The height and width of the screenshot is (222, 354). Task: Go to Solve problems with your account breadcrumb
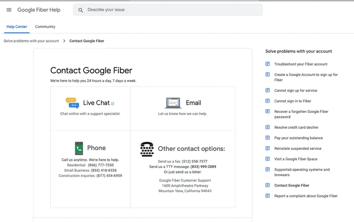(x=31, y=41)
